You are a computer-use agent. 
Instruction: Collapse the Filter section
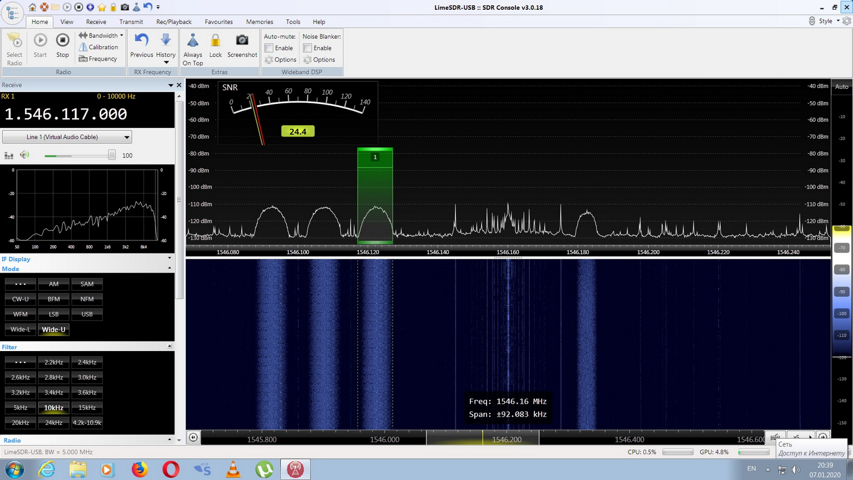(170, 347)
